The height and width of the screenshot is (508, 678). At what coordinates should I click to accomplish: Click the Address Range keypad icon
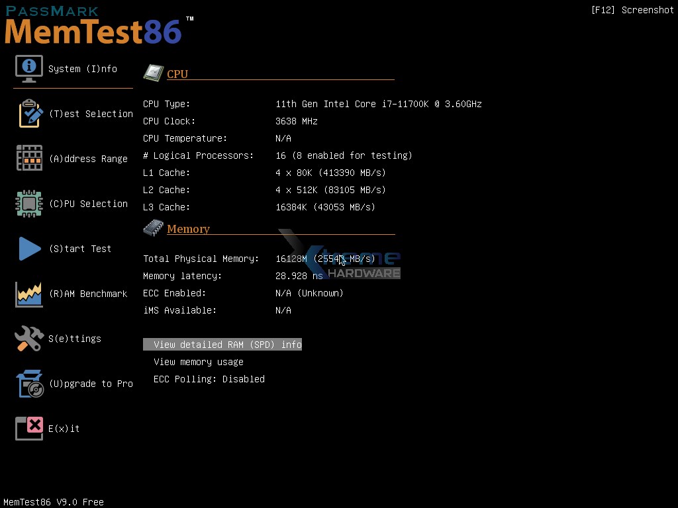click(28, 157)
